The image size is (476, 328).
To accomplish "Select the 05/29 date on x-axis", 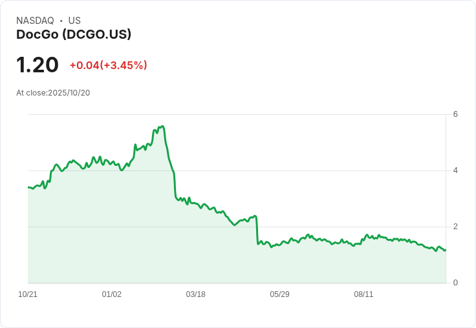I will click(x=279, y=294).
